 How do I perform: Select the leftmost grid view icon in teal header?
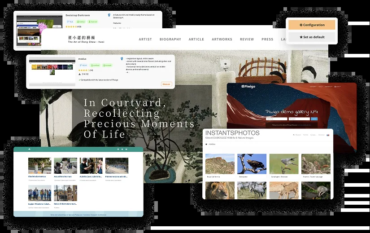118,149
